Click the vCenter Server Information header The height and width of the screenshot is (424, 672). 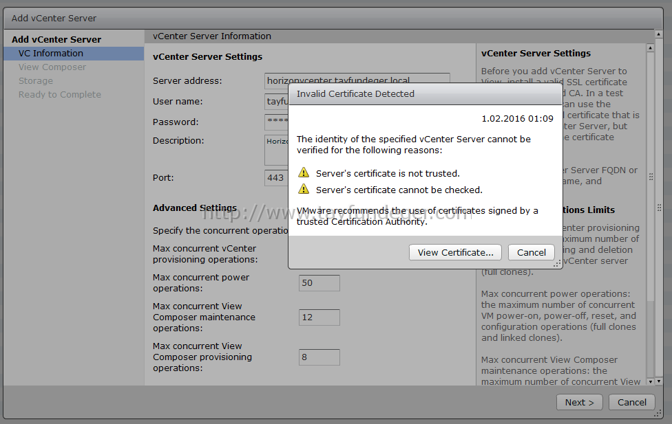(x=211, y=36)
